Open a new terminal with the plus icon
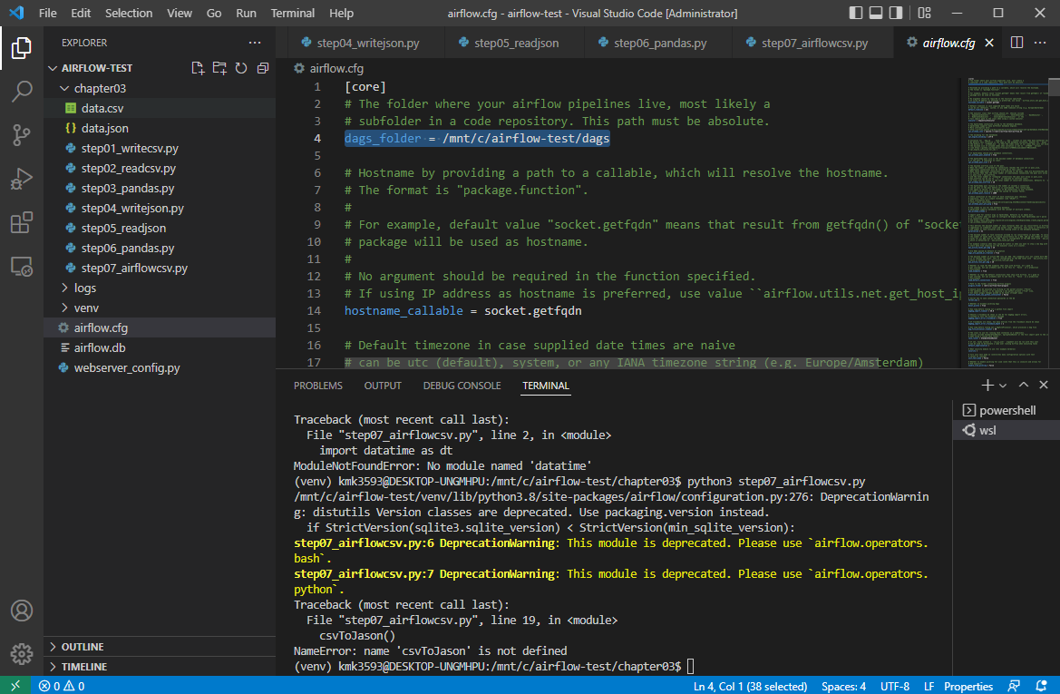Image resolution: width=1060 pixels, height=694 pixels. point(984,384)
